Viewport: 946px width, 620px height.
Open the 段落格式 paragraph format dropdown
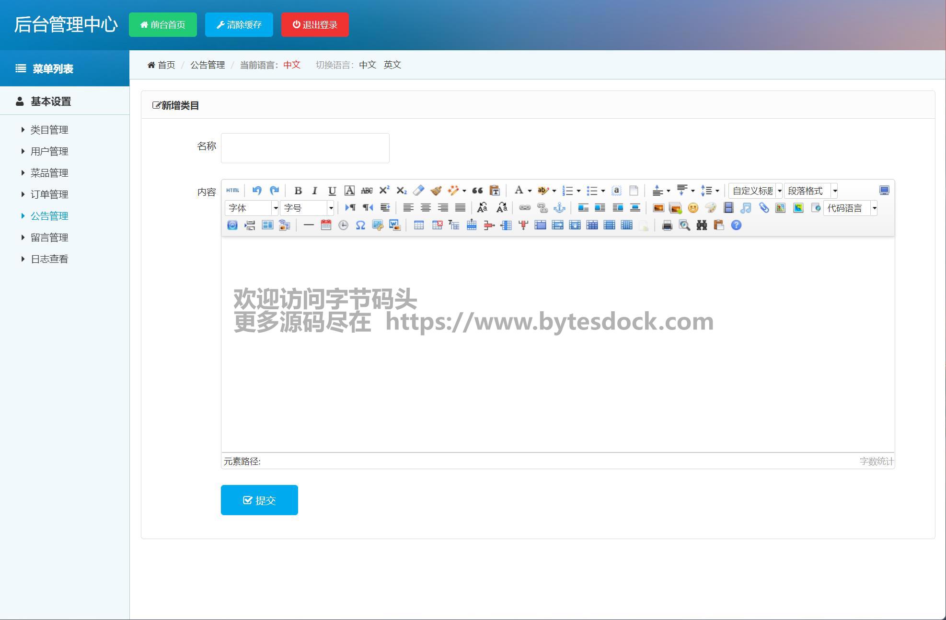(x=811, y=191)
